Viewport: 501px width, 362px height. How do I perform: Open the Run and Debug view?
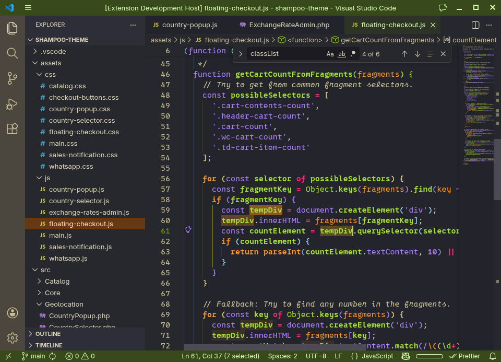(x=12, y=104)
